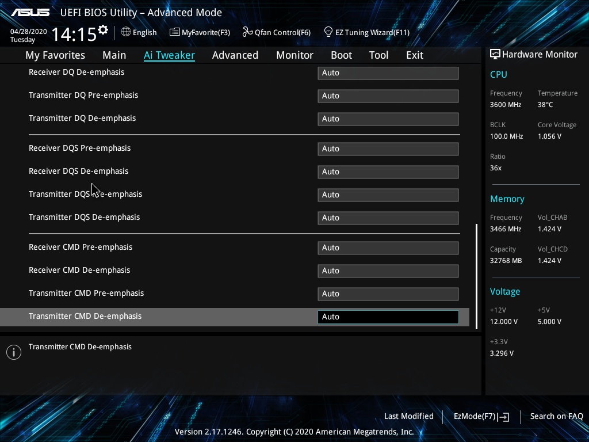The width and height of the screenshot is (589, 442).
Task: Launch EZ Tuning Wizard lightbulb icon
Action: click(328, 32)
